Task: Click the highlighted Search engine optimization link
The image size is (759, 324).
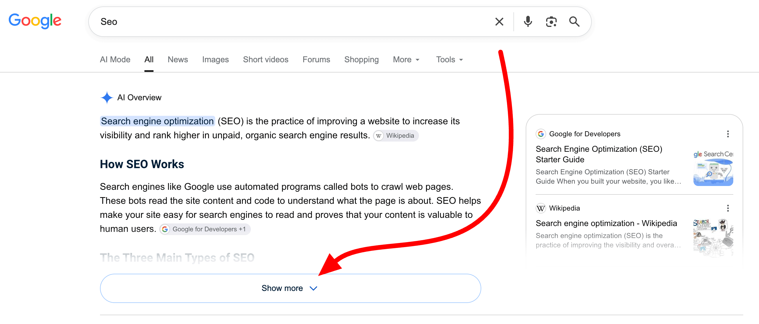Action: pyautogui.click(x=157, y=121)
